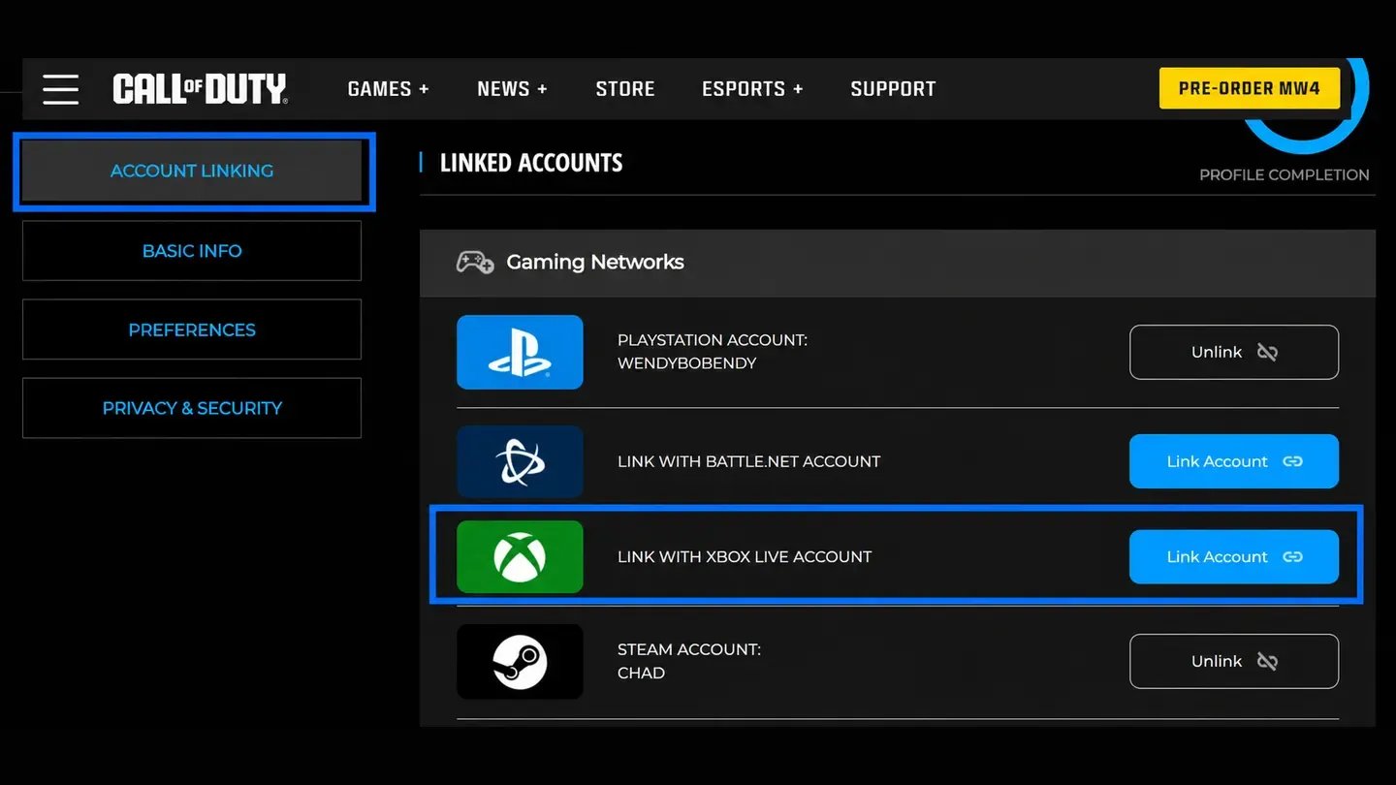Image resolution: width=1396 pixels, height=785 pixels.
Task: Open the hamburger menu icon
Action: pyautogui.click(x=60, y=89)
